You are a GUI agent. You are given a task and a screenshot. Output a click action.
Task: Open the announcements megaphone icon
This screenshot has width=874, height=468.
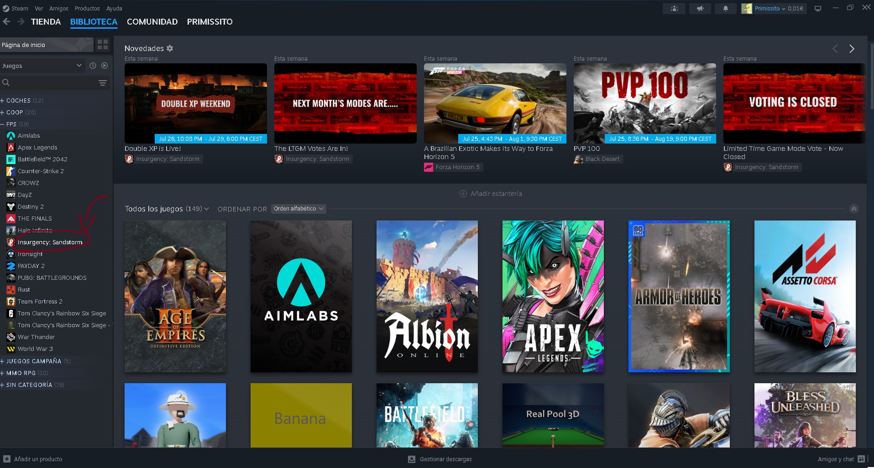(x=700, y=8)
